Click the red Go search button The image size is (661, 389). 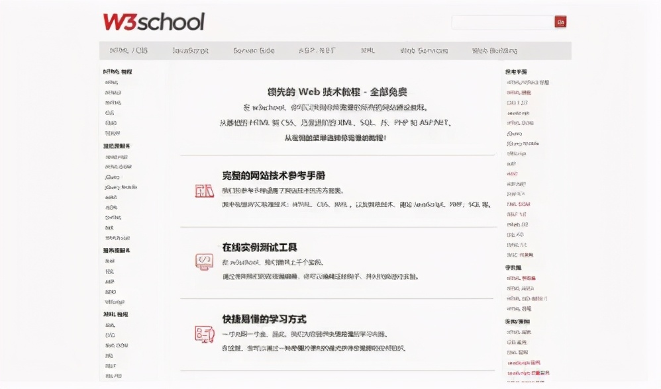[560, 22]
